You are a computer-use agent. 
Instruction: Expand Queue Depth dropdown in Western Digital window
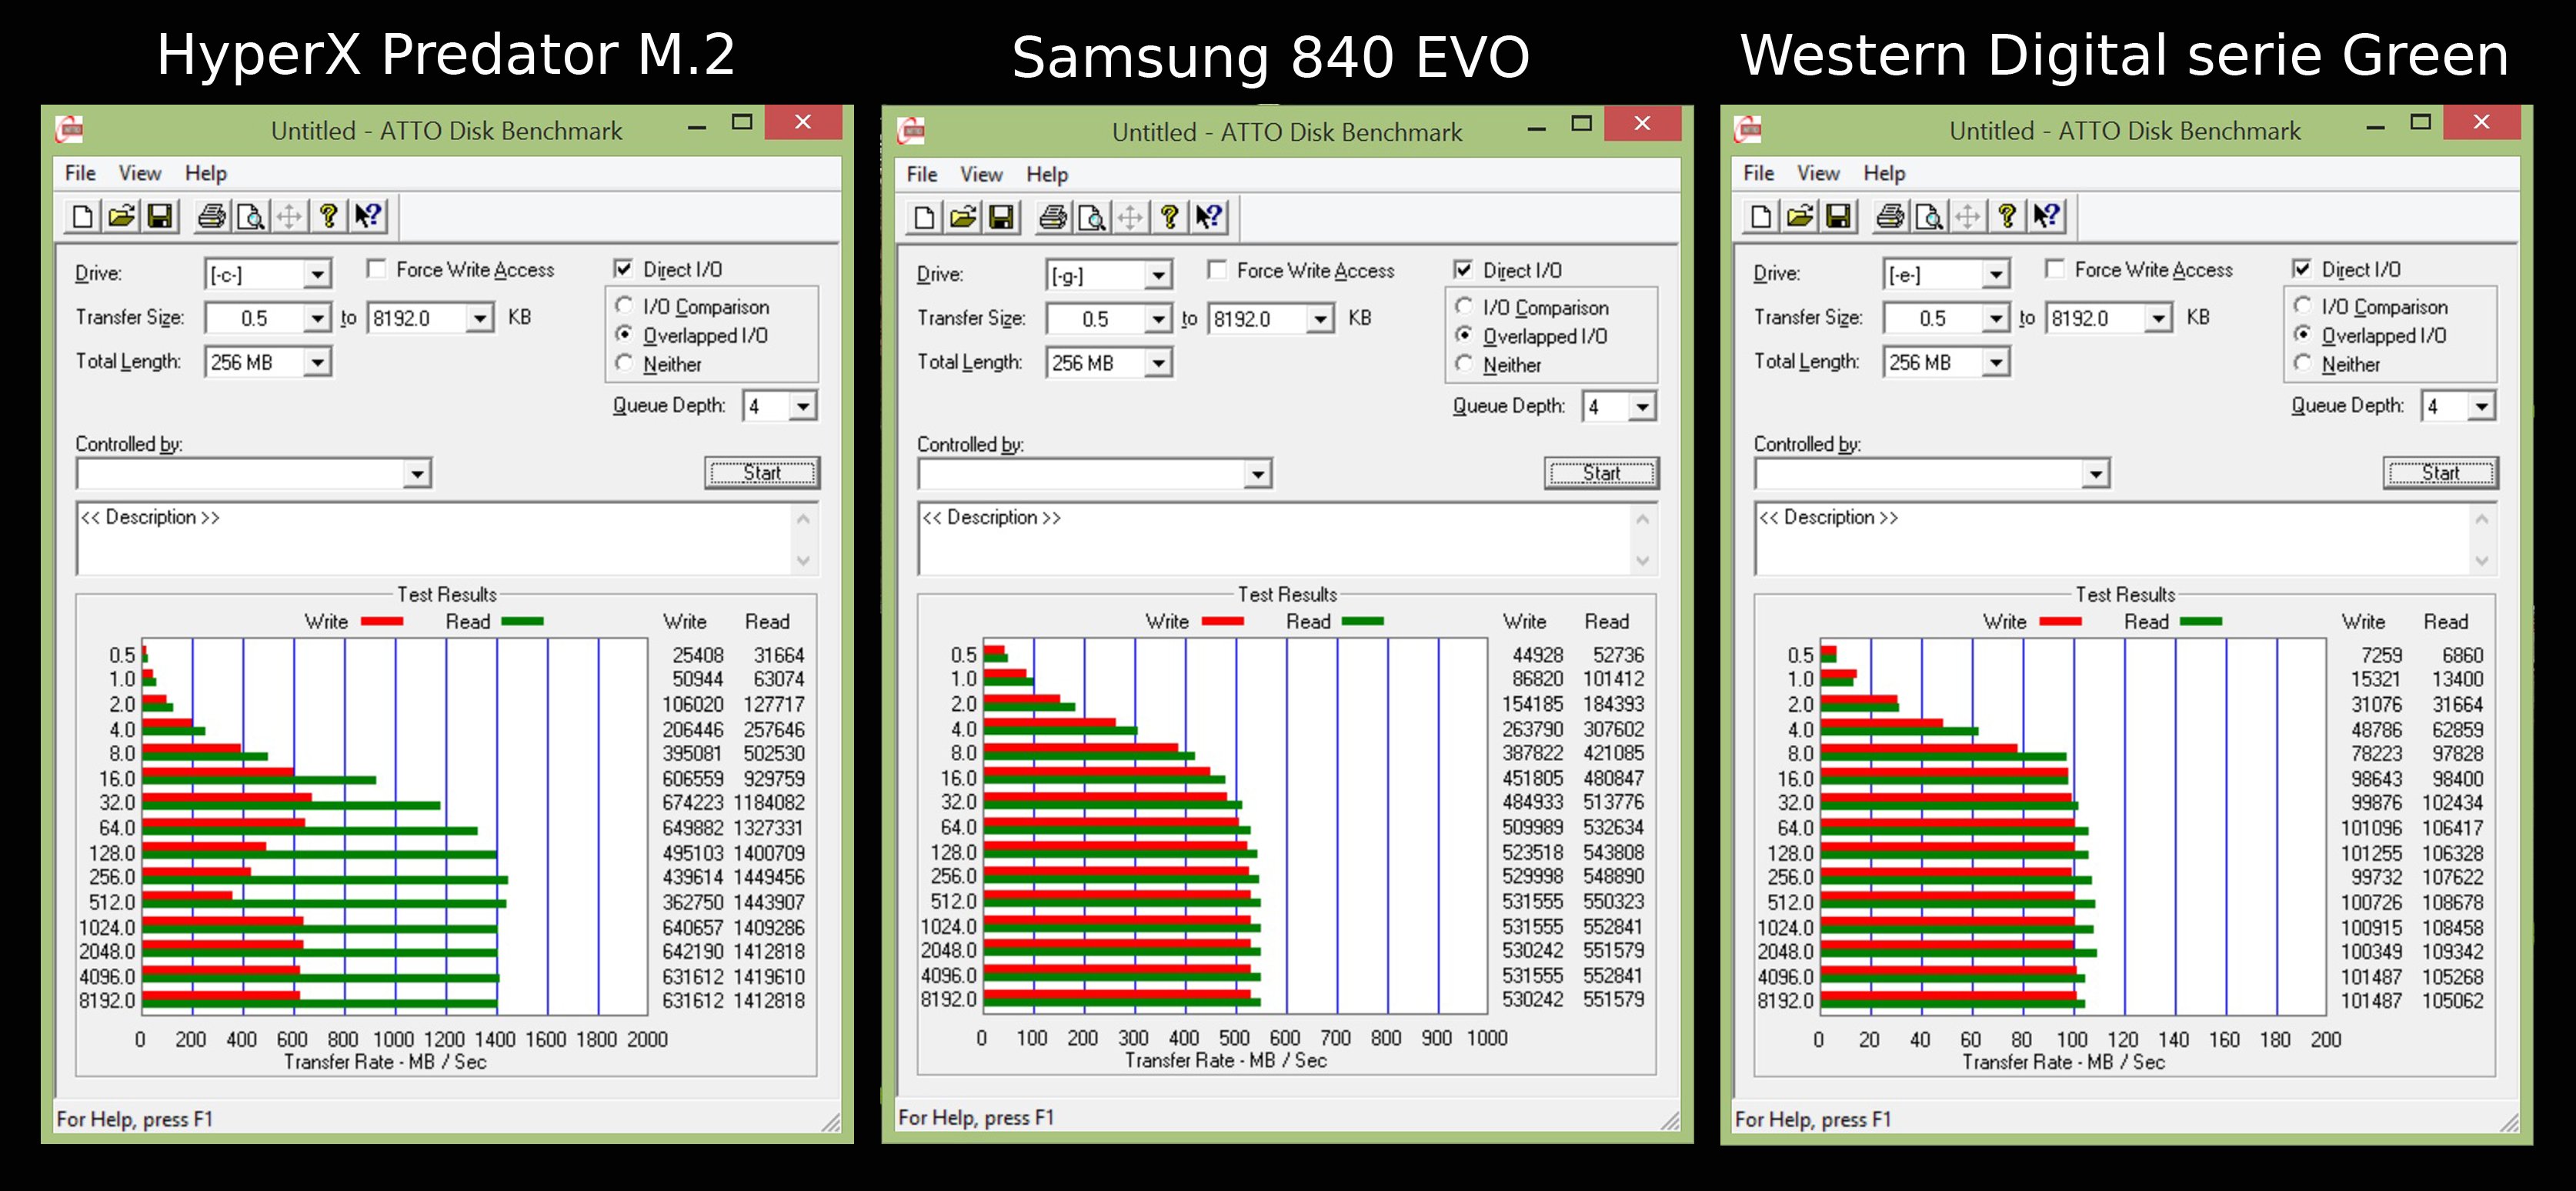(x=2481, y=406)
